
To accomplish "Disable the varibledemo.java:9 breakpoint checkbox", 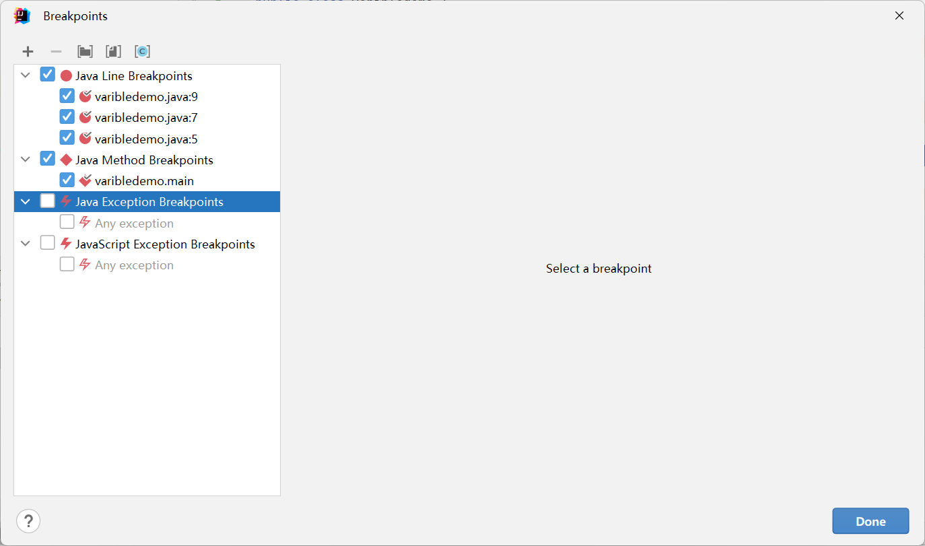I will 67,96.
